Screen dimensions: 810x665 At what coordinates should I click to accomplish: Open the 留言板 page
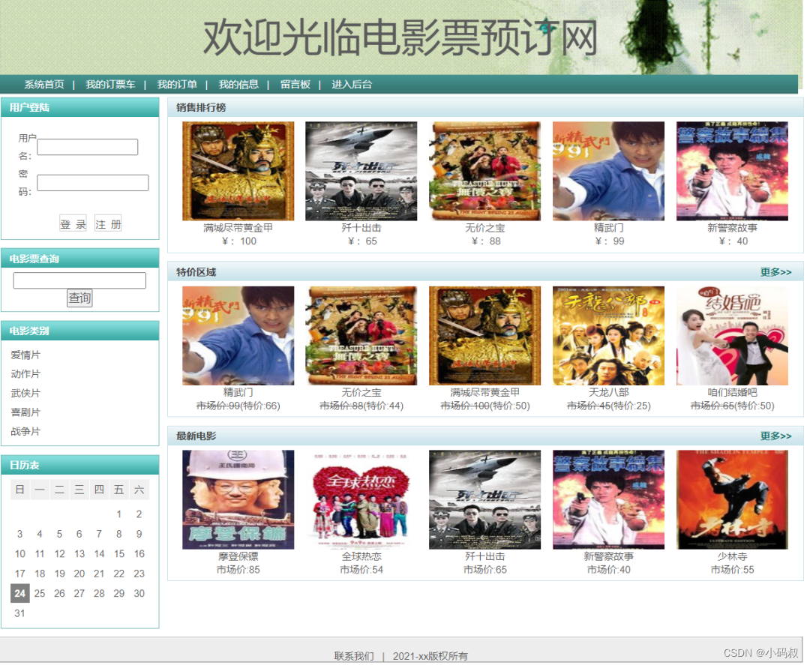pos(295,85)
